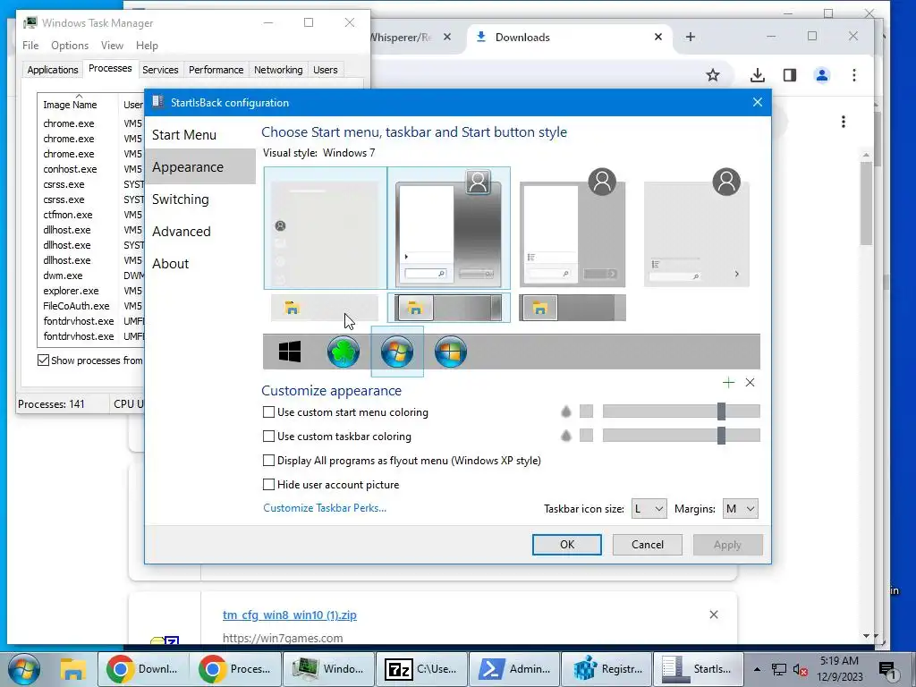The image size is (916, 687).
Task: Click the network tray icon
Action: pyautogui.click(x=779, y=670)
